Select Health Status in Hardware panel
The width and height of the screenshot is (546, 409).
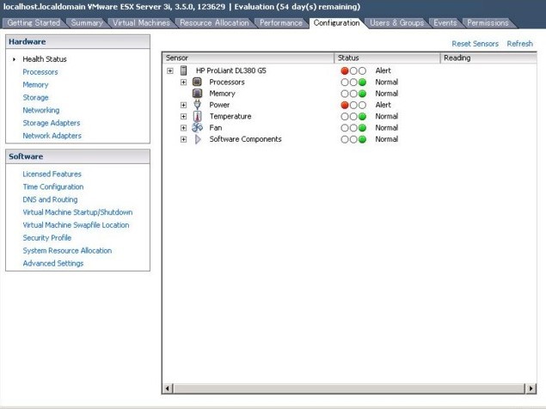point(45,59)
